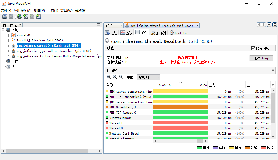Switch to the 抽样器 tab

[158, 33]
